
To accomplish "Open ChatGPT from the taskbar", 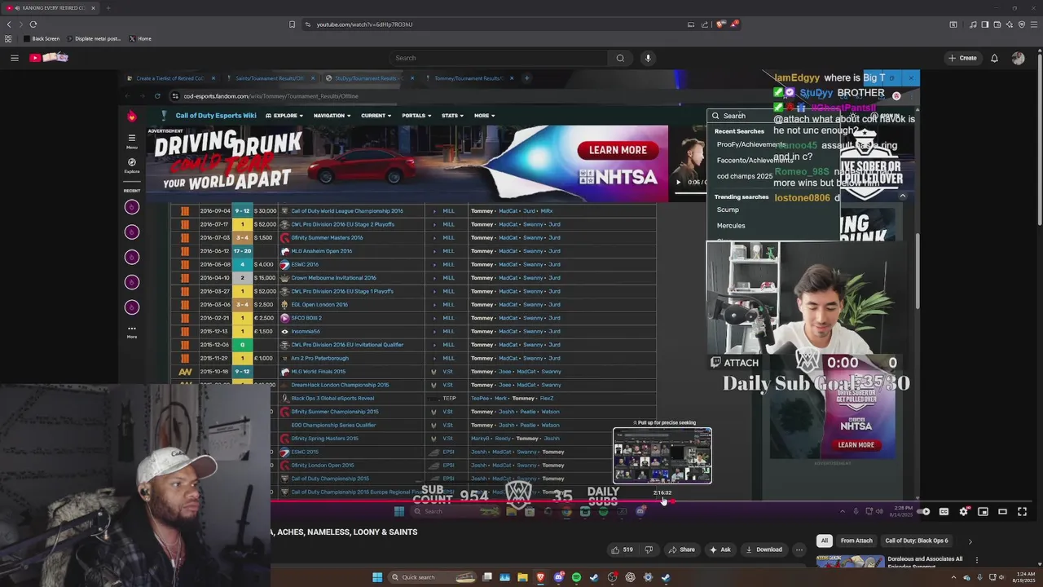I will (x=630, y=577).
